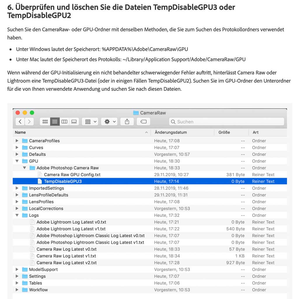Expand the Defaults folder triangle
This screenshot has height=299, width=296.
click(x=17, y=154)
